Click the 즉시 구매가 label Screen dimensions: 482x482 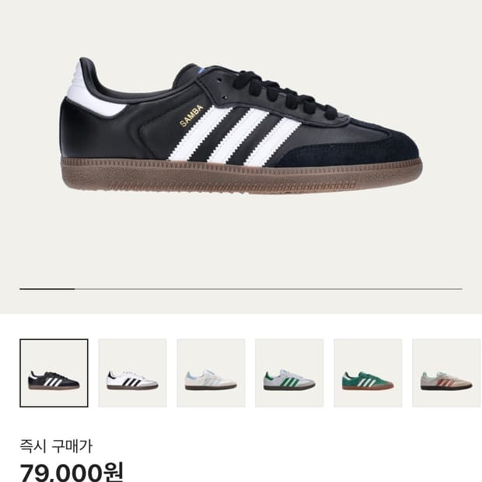(56, 446)
